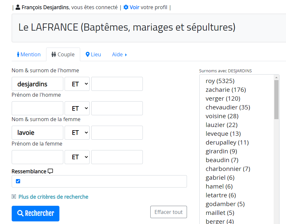Click the gear icon beside Voir
The height and width of the screenshot is (224, 286).
[126, 7]
